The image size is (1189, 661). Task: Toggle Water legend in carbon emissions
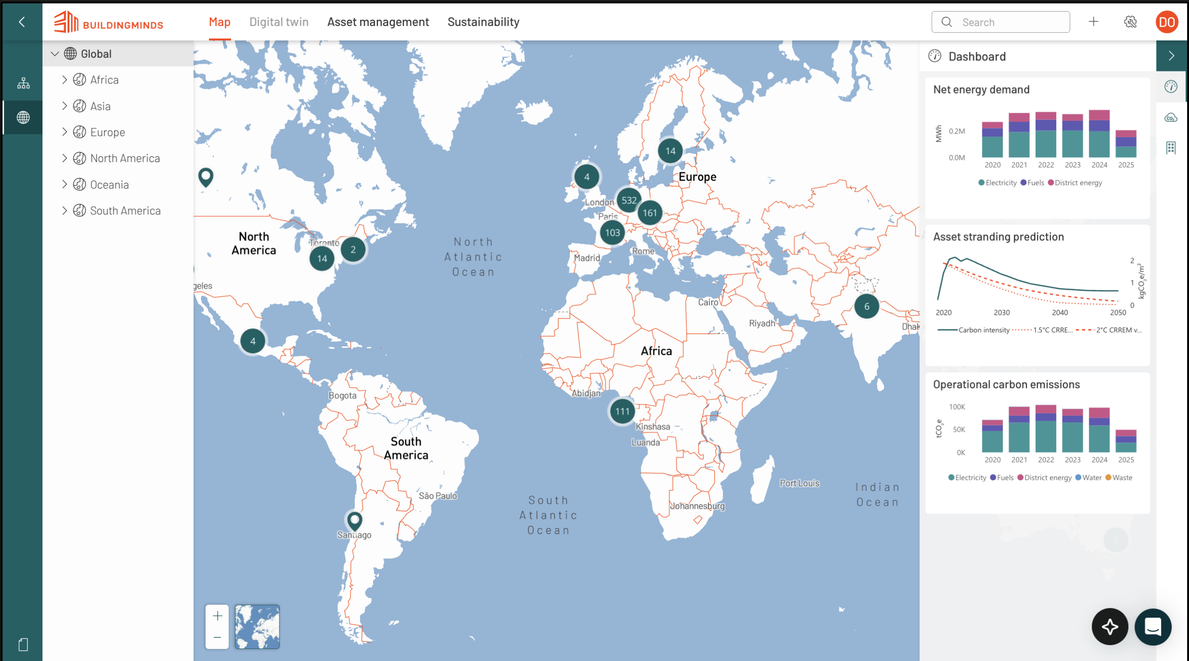1088,478
